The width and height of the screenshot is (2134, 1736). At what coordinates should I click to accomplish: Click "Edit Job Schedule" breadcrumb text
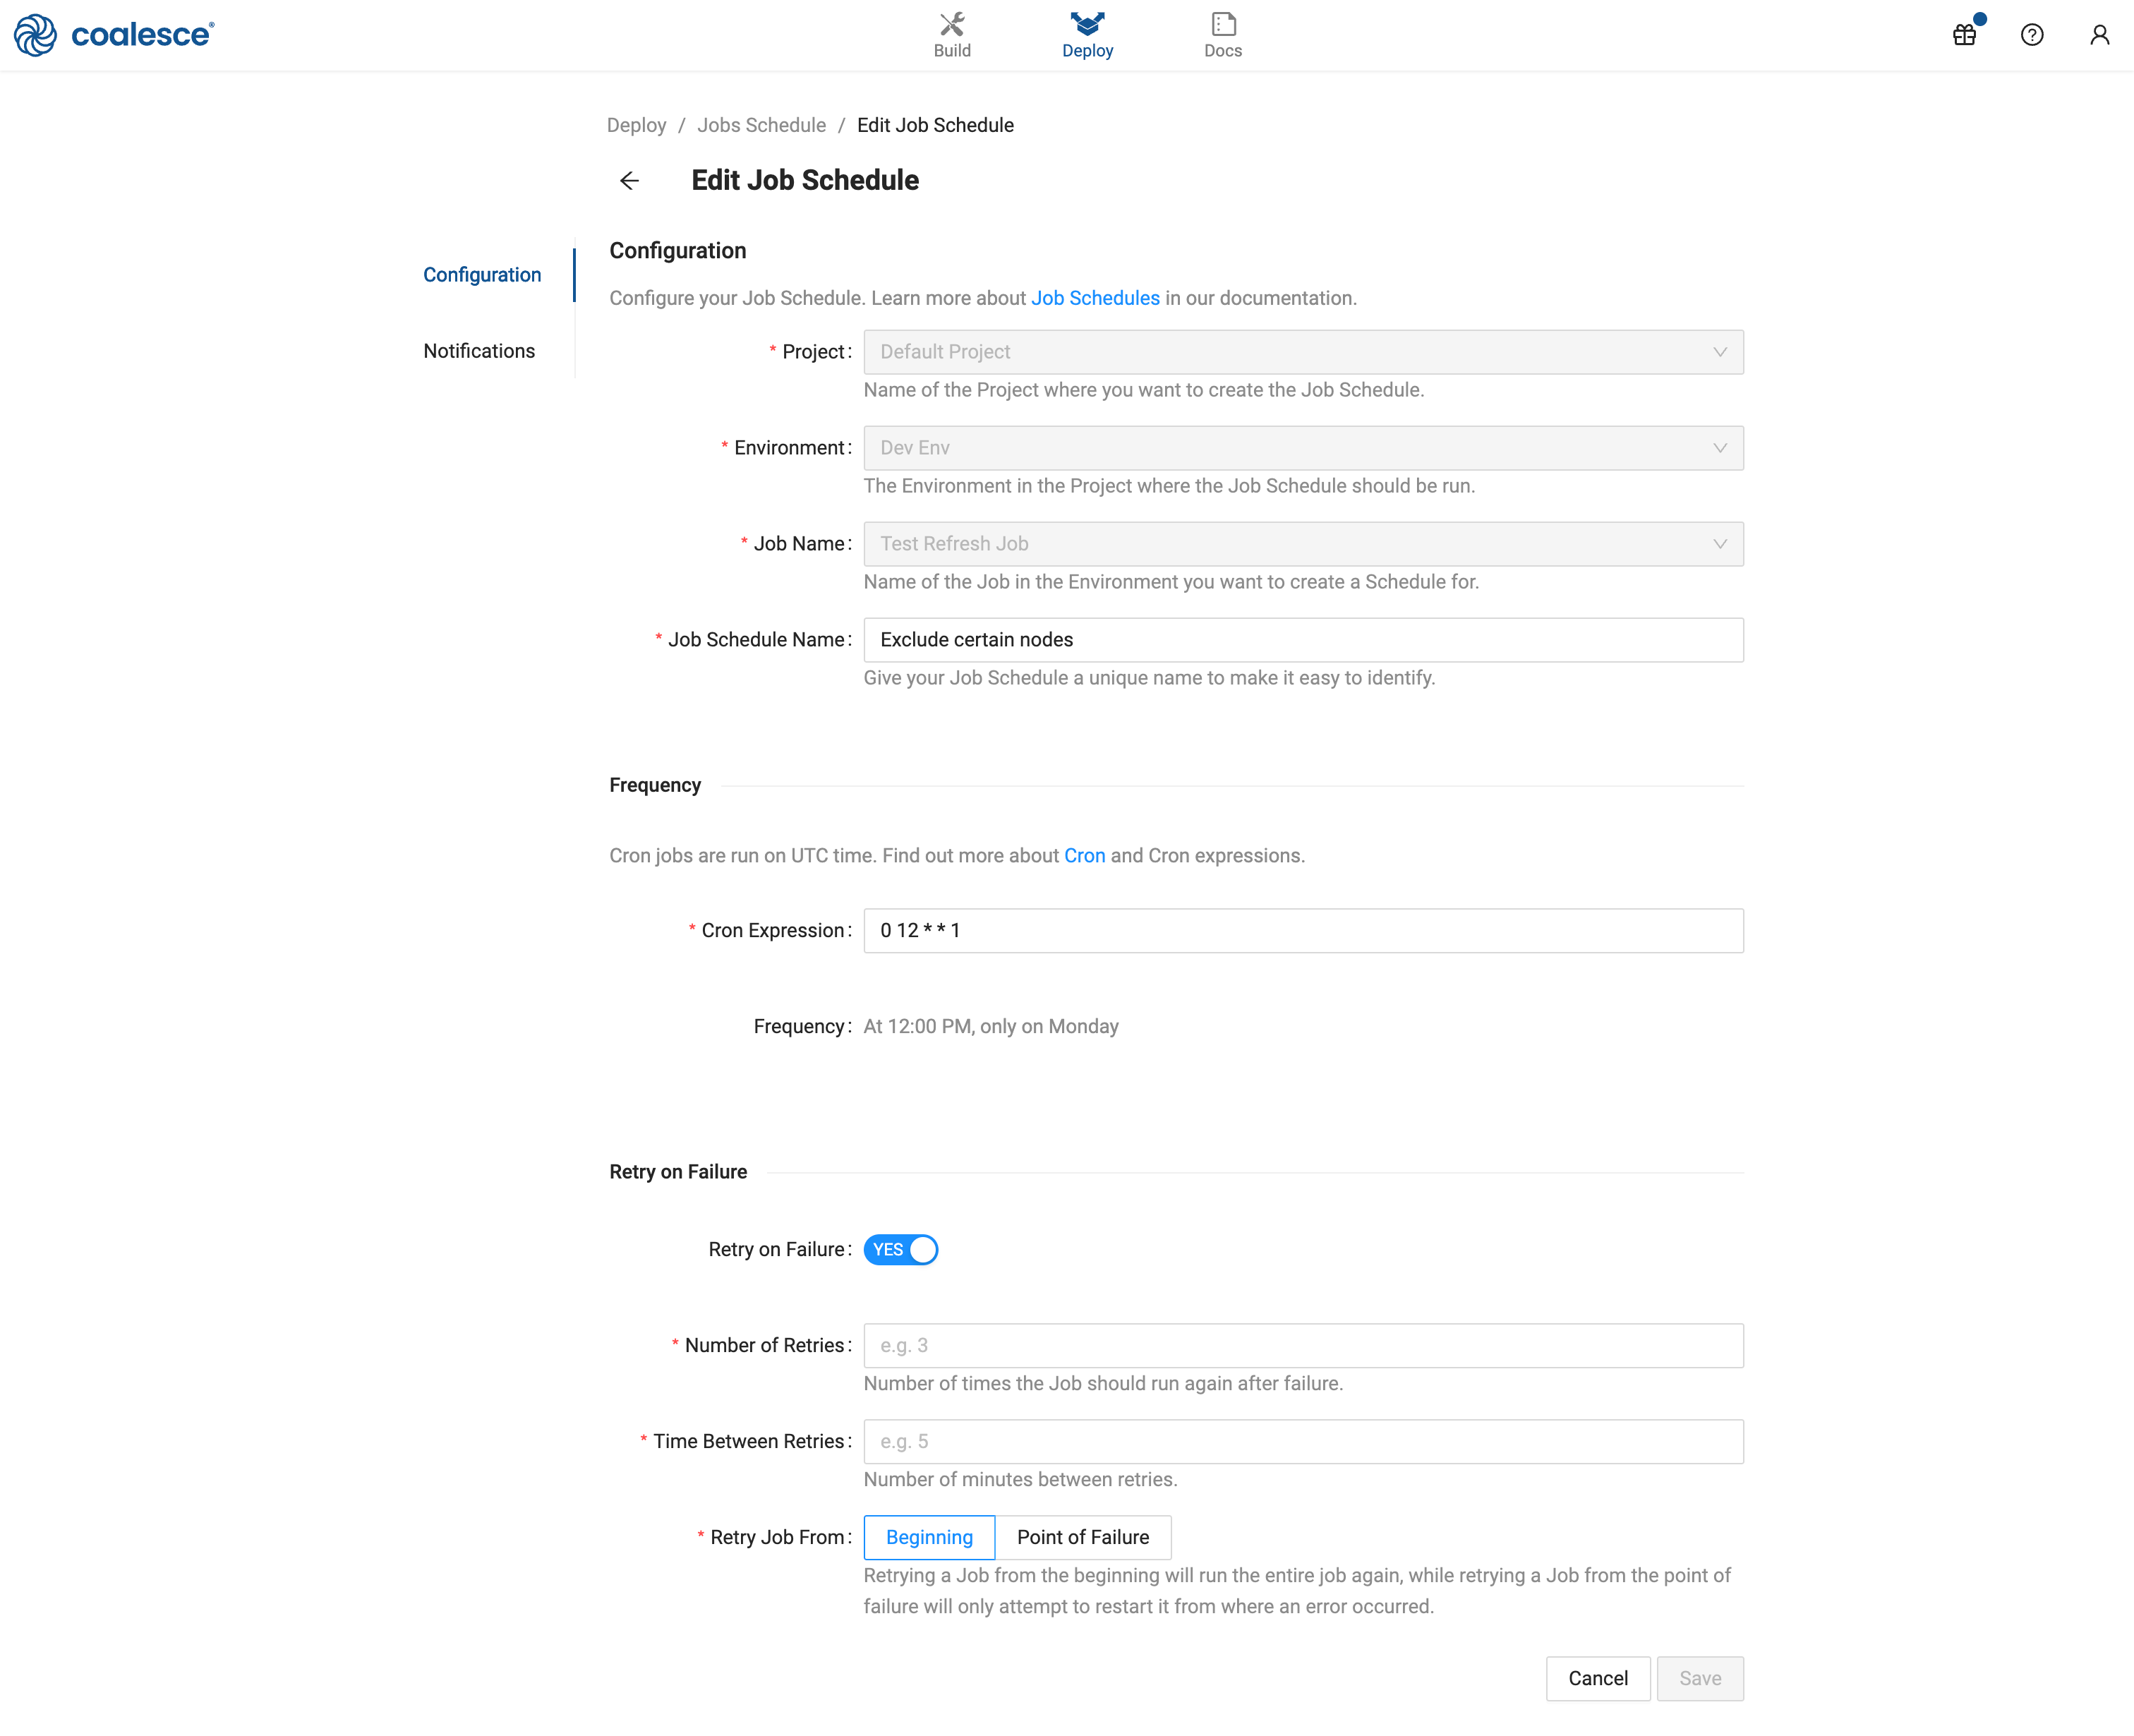[x=935, y=125]
